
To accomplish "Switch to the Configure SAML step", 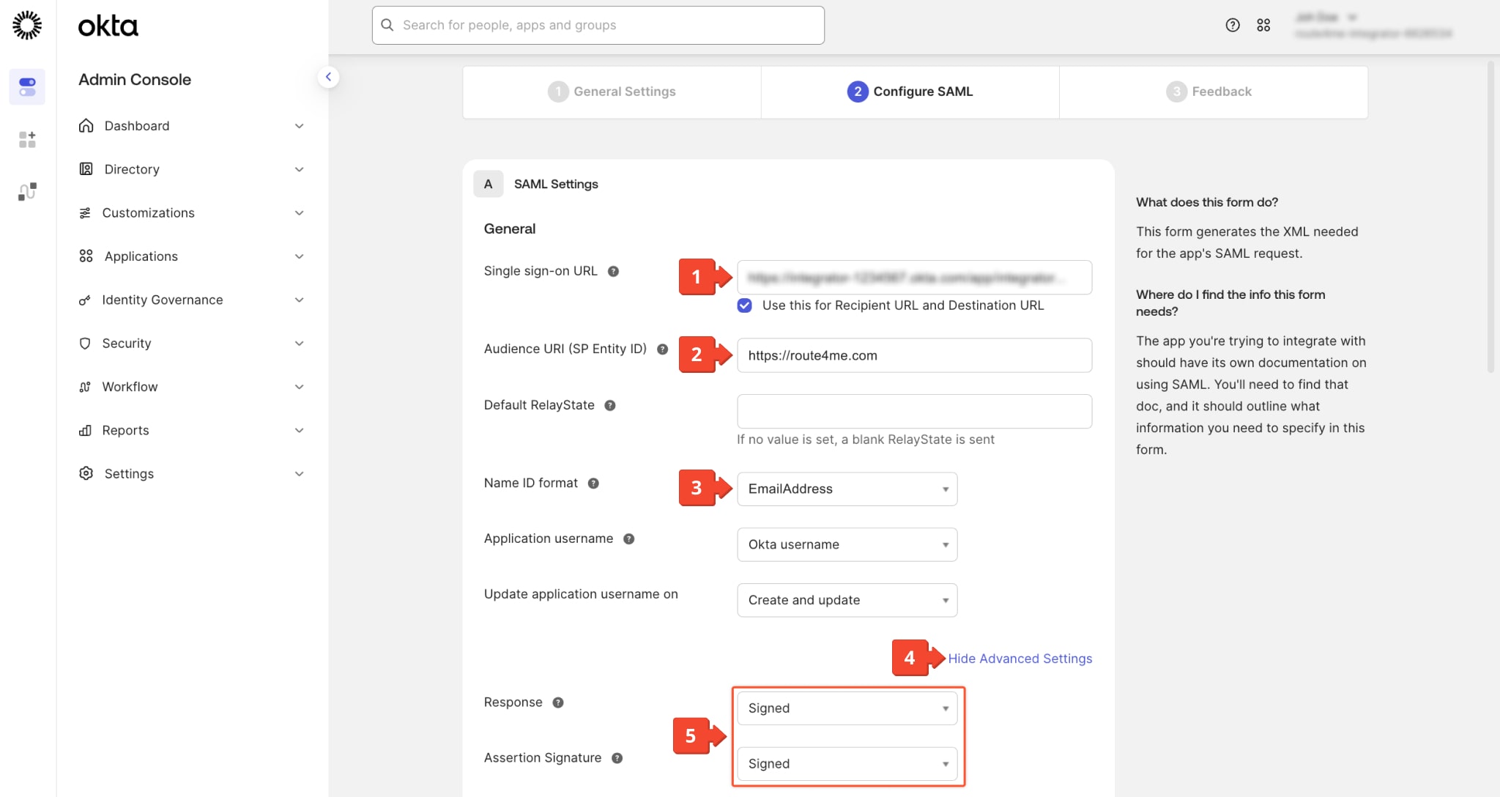I will click(910, 91).
